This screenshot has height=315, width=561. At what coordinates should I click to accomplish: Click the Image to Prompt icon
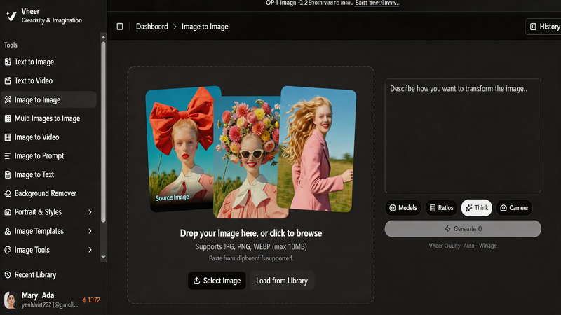click(8, 156)
